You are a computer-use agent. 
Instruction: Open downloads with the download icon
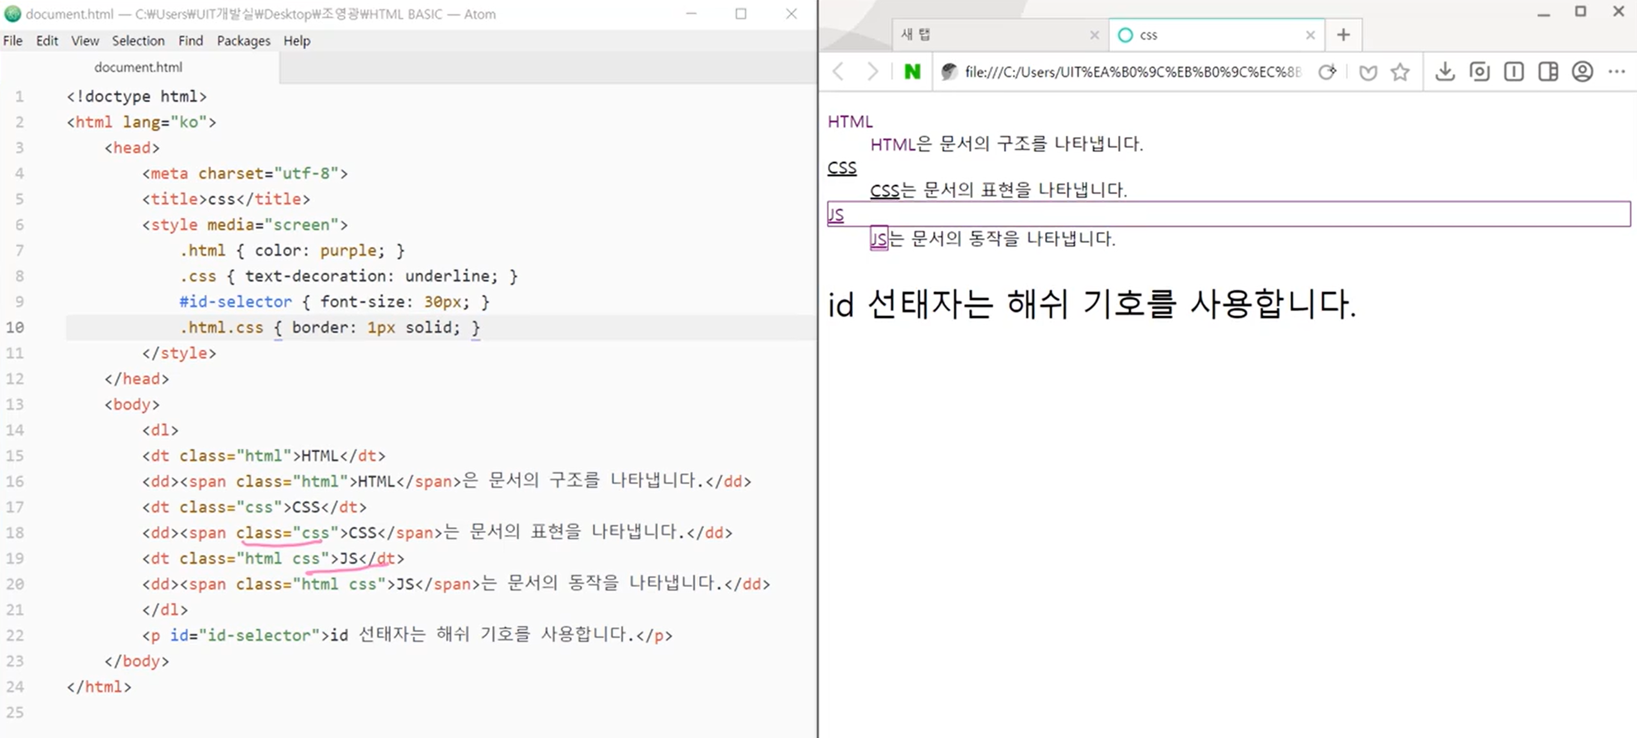tap(1444, 72)
